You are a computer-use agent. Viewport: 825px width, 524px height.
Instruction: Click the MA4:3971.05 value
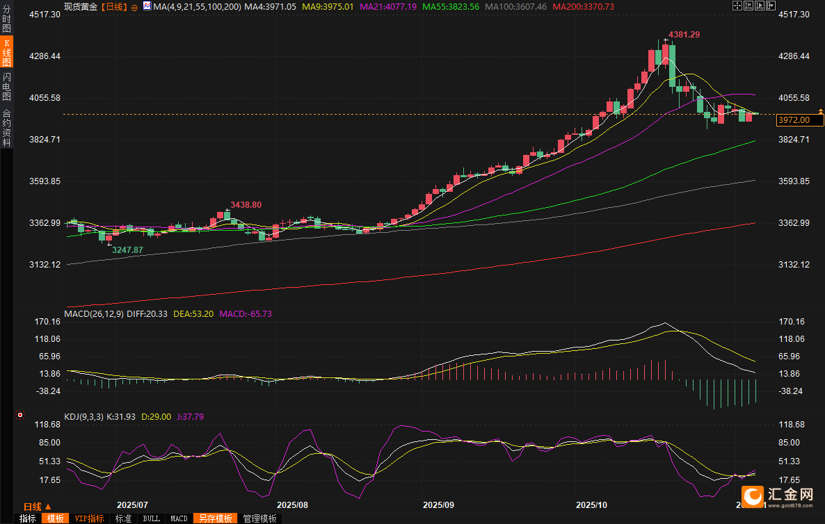pyautogui.click(x=270, y=7)
